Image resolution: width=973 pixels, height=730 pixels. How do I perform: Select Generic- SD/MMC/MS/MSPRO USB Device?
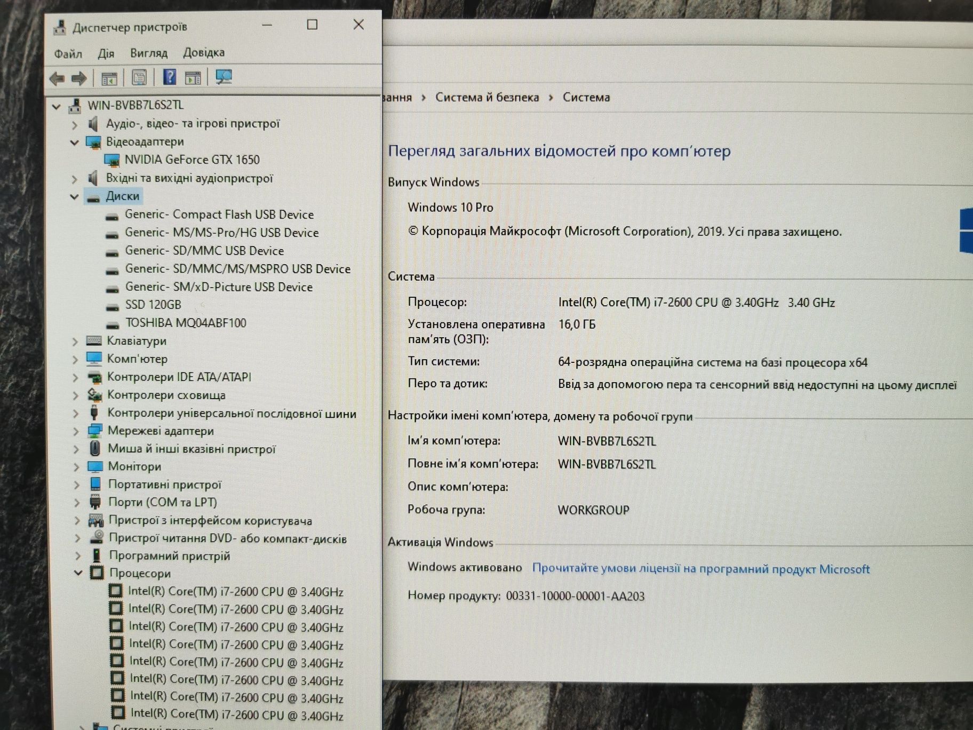pyautogui.click(x=238, y=269)
